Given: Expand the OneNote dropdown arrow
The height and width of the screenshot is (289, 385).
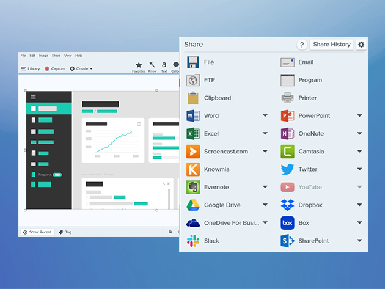Looking at the screenshot, I should (359, 133).
